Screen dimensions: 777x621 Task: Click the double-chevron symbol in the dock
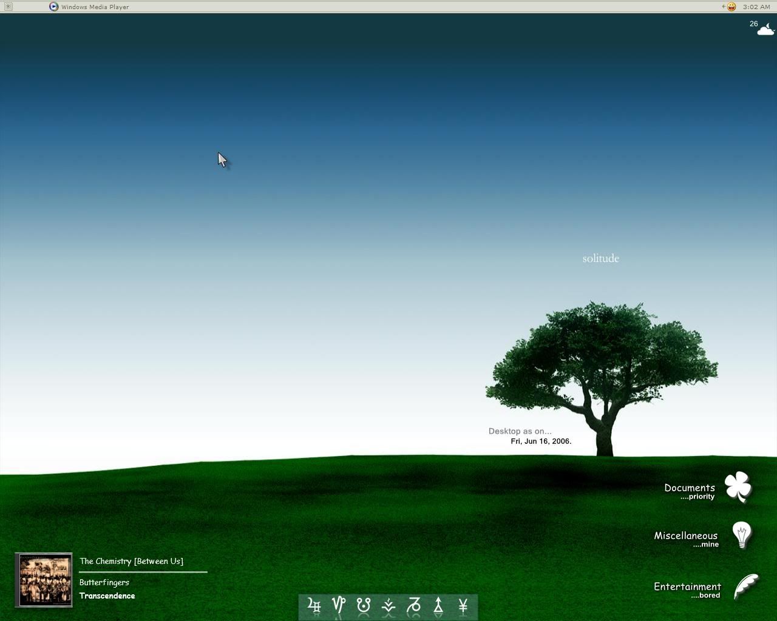point(388,605)
